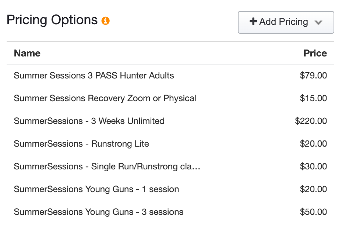Click the $20.00 price for Runstrong Lite
Viewport: 349px width, 231px height.
313,144
